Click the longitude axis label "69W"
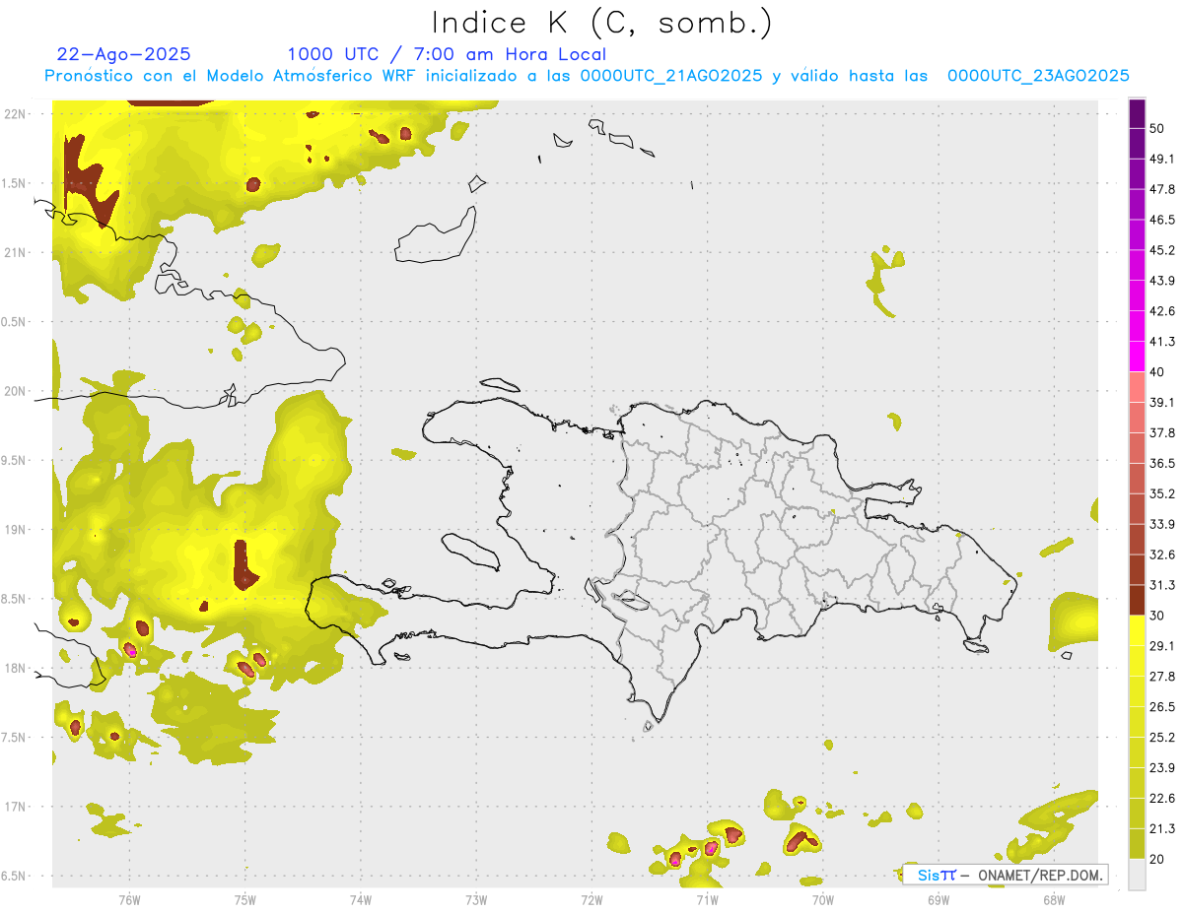 [939, 900]
